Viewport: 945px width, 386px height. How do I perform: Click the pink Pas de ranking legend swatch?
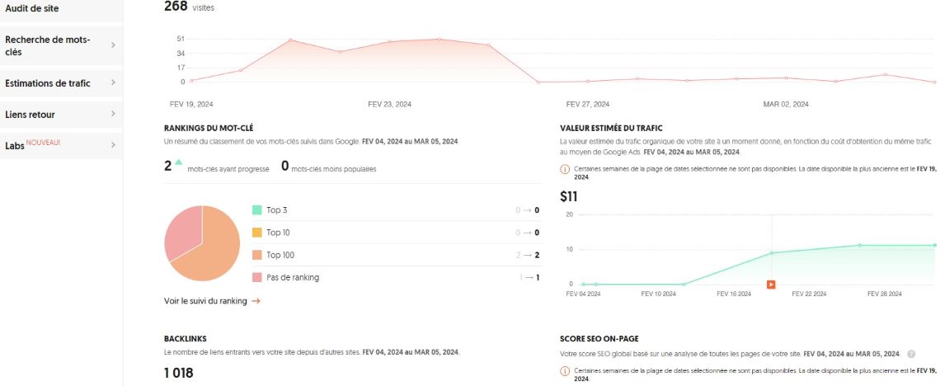pos(257,277)
